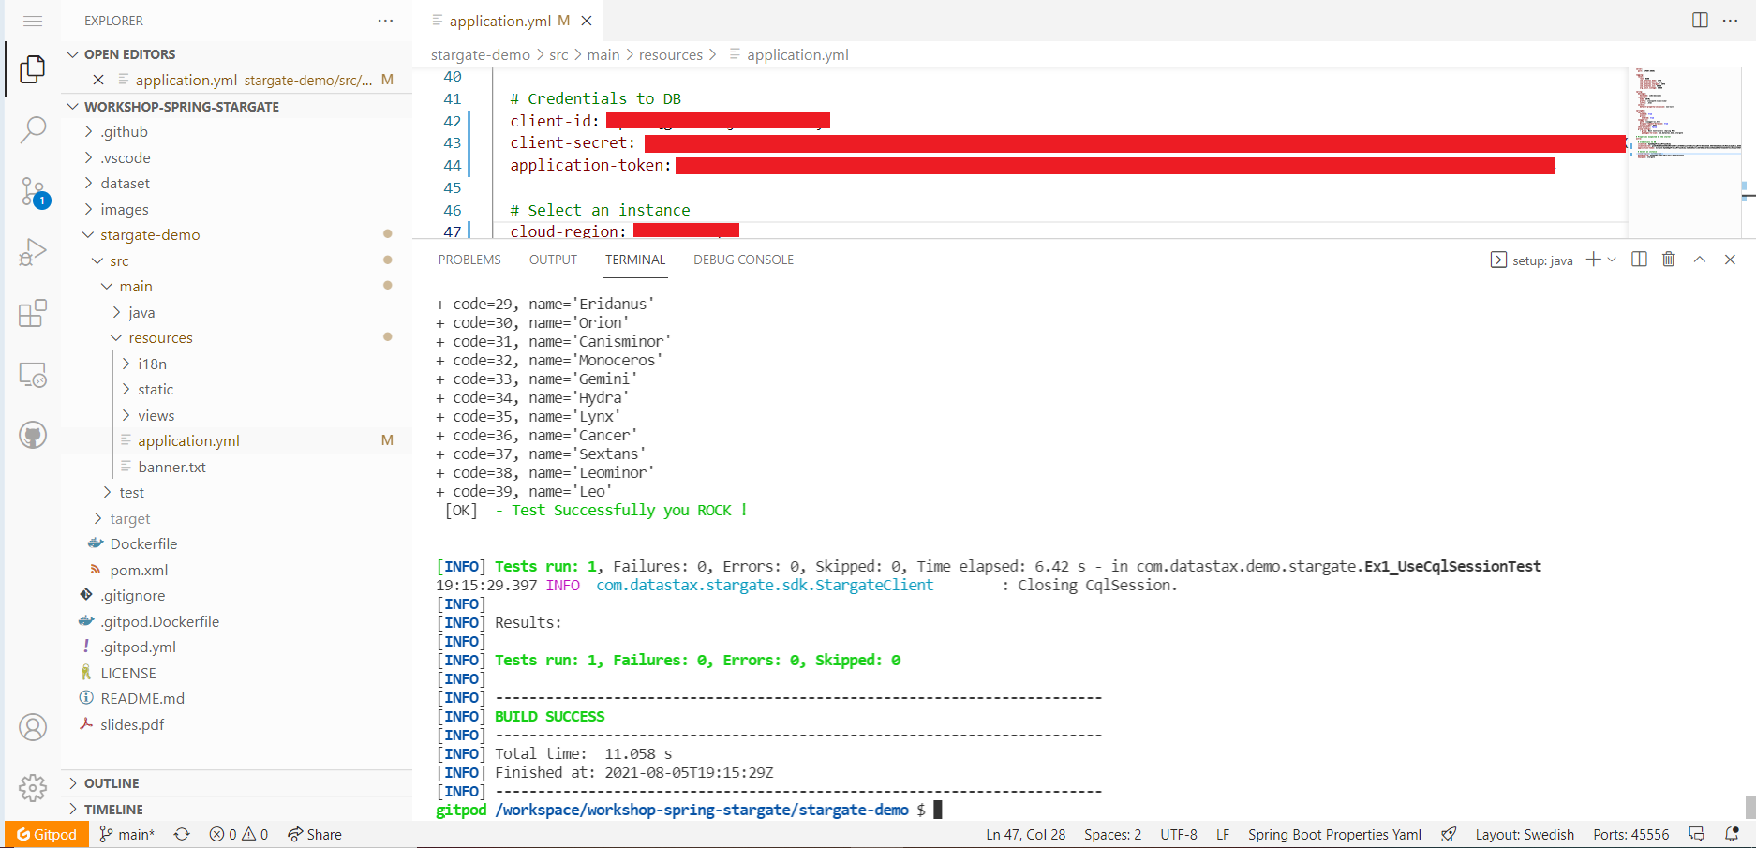Open the Source Control view
Viewport: 1756px width, 848px height.
[x=34, y=190]
